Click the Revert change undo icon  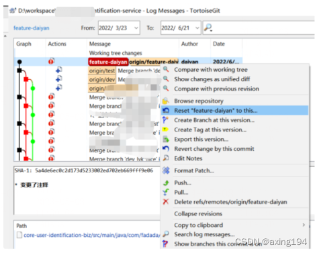[x=166, y=148]
